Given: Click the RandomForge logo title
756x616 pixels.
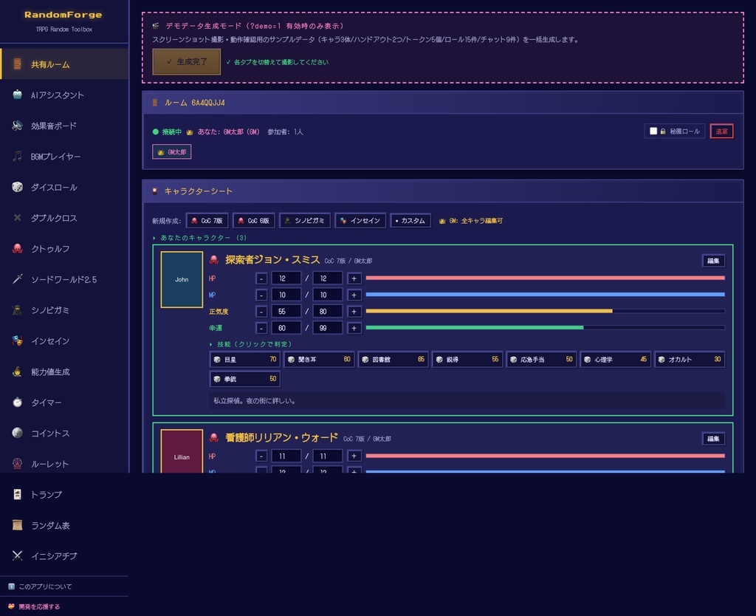Looking at the screenshot, I should coord(63,15).
